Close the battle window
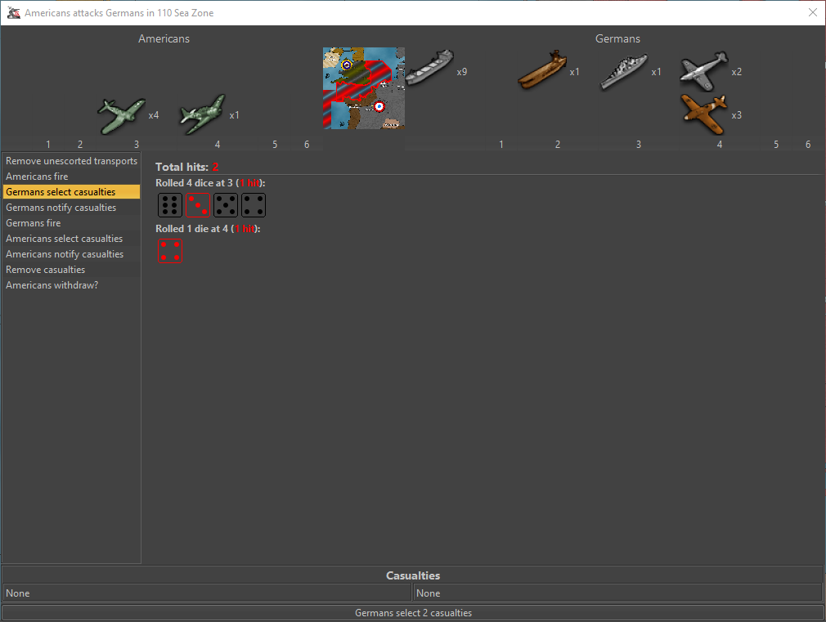 [812, 13]
